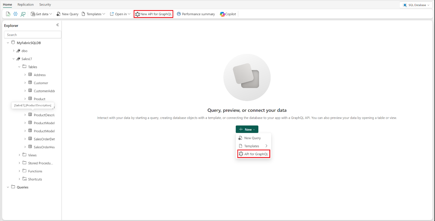Expand the Customer table
This screenshot has height=221, width=435.
point(25,82)
